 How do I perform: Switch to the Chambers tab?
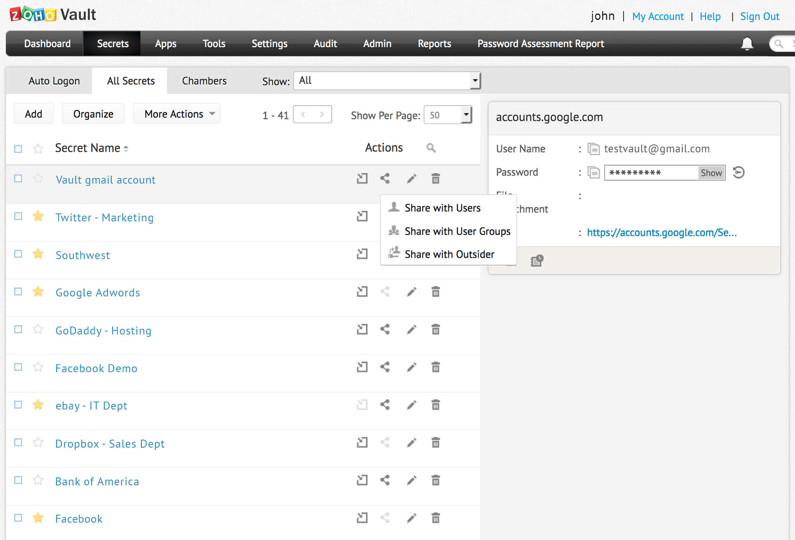[204, 81]
